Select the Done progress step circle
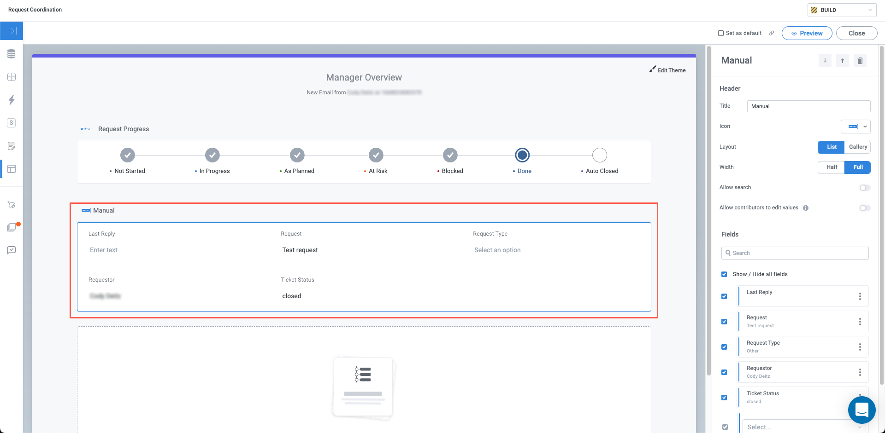 522,155
